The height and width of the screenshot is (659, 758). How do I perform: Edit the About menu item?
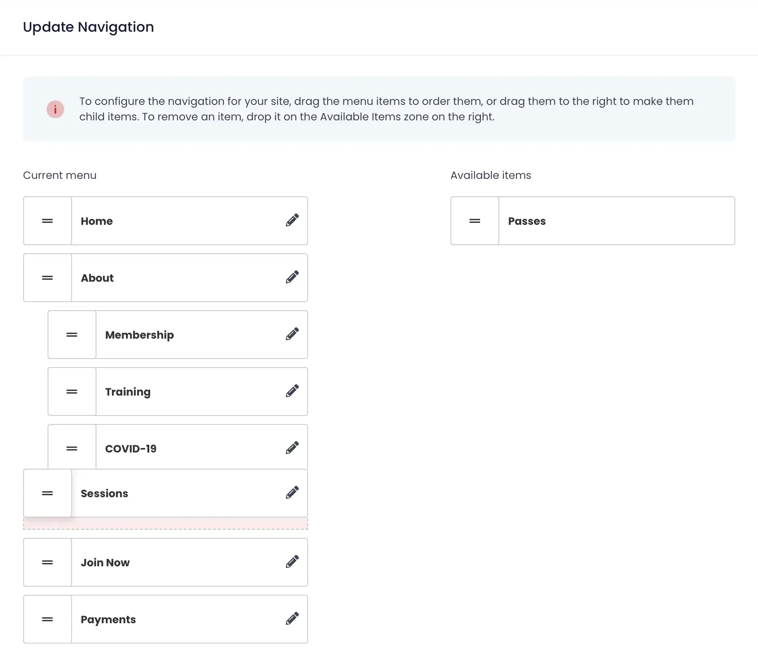pyautogui.click(x=292, y=277)
